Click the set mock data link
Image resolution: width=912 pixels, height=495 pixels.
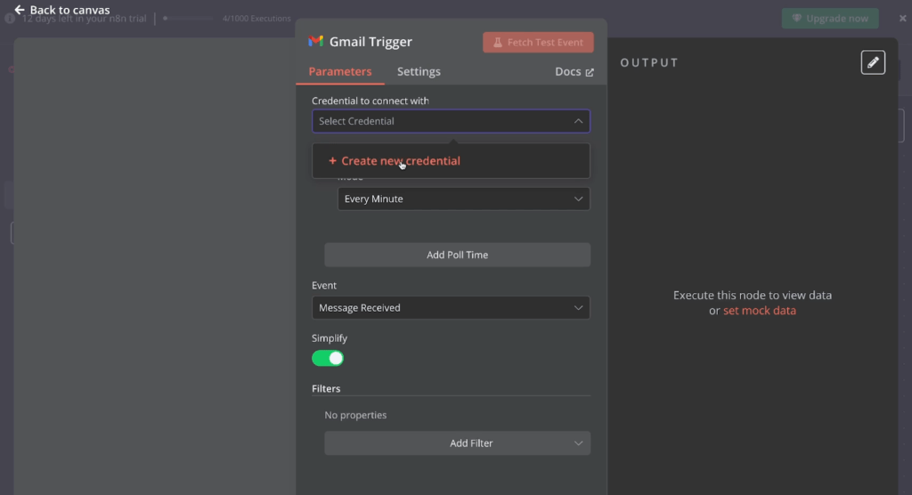759,311
